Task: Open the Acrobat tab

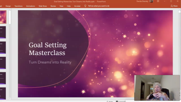Action: pos(77,6)
